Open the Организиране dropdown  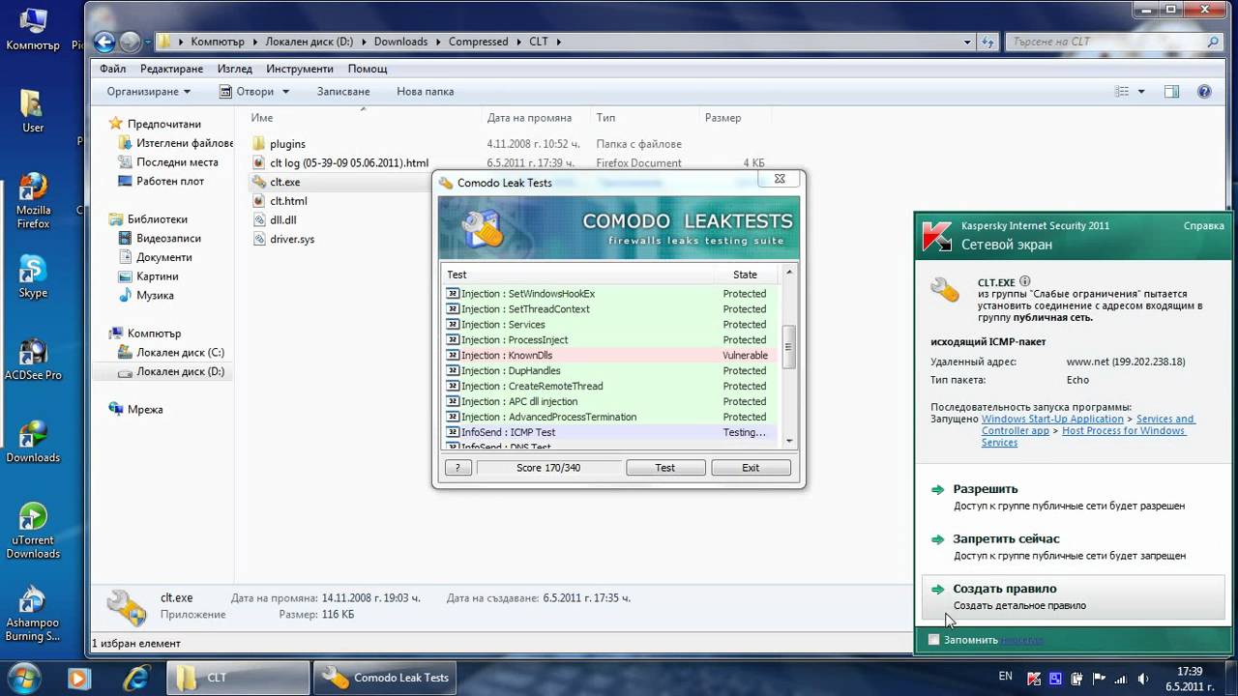149,91
